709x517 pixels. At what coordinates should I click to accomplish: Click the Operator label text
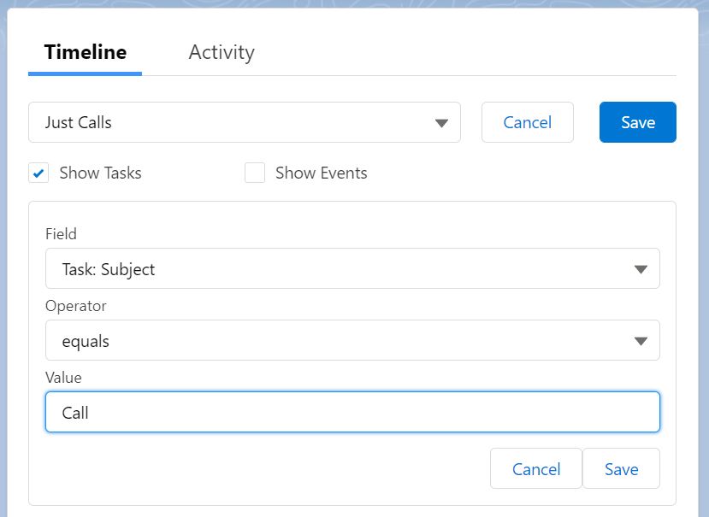point(76,306)
